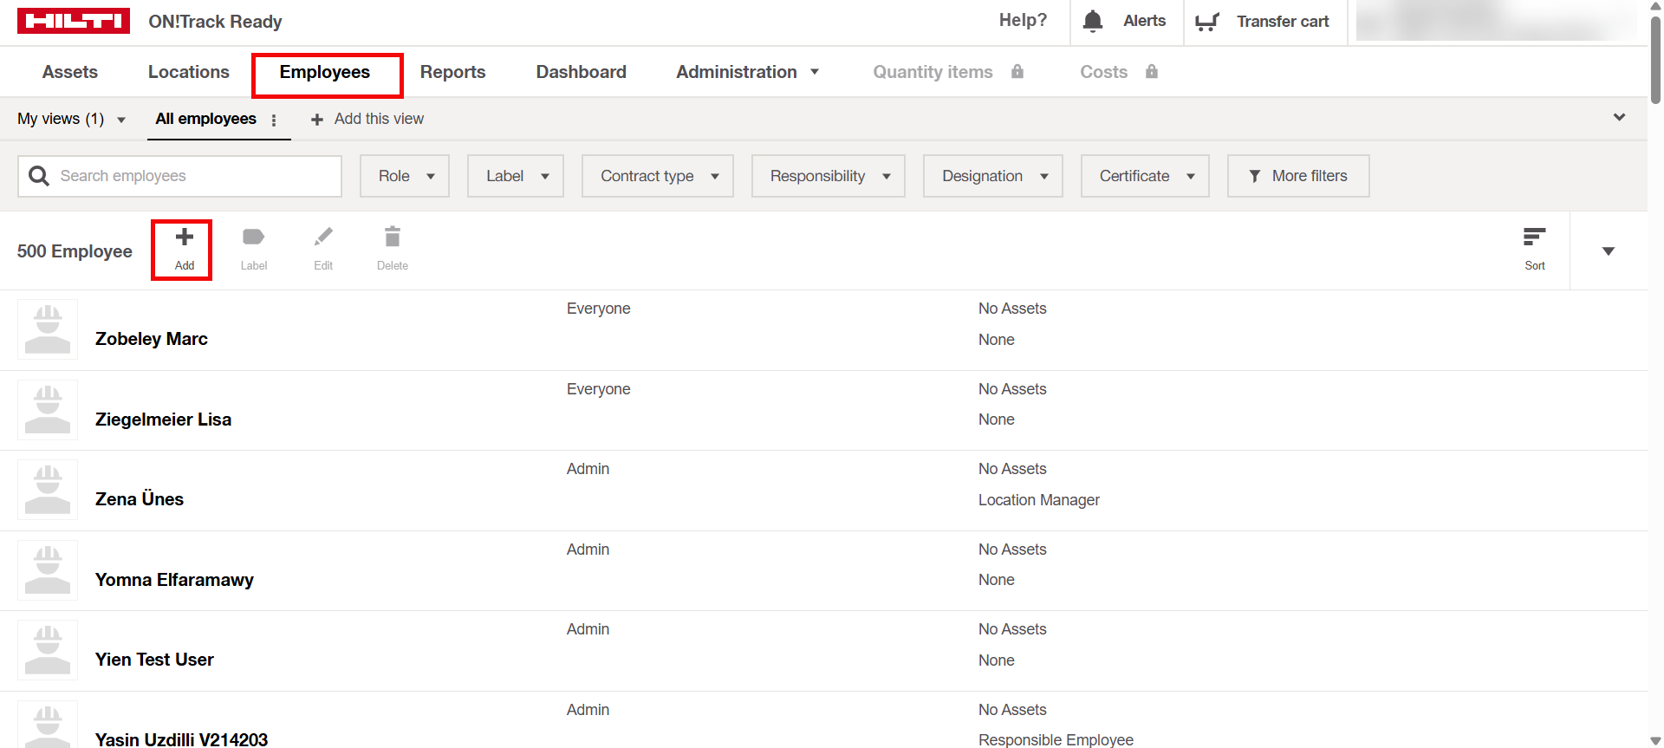This screenshot has width=1664, height=748.
Task: Click the More filters button
Action: coord(1298,176)
